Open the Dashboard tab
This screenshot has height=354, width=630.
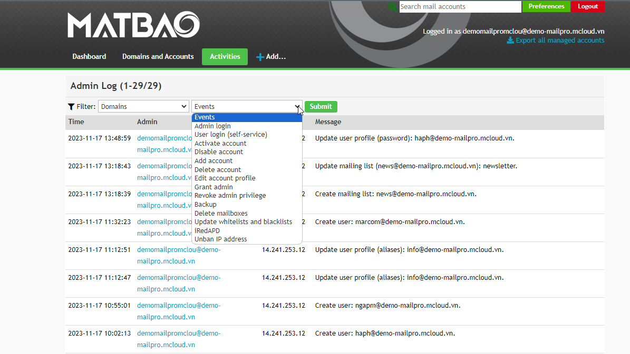coord(89,57)
